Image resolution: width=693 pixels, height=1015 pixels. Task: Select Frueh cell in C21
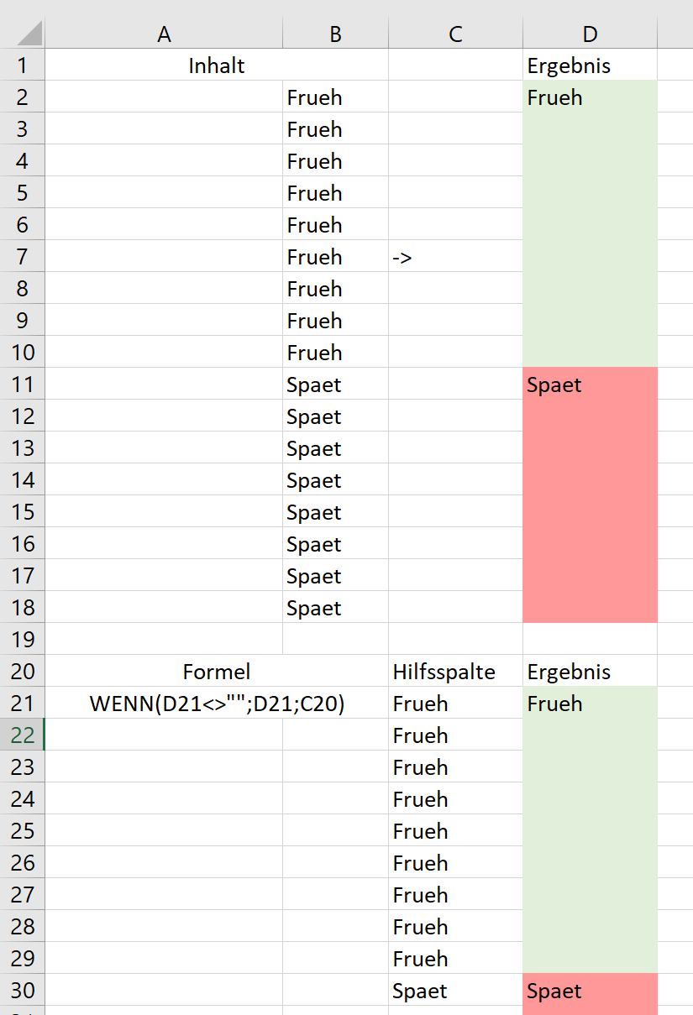455,704
